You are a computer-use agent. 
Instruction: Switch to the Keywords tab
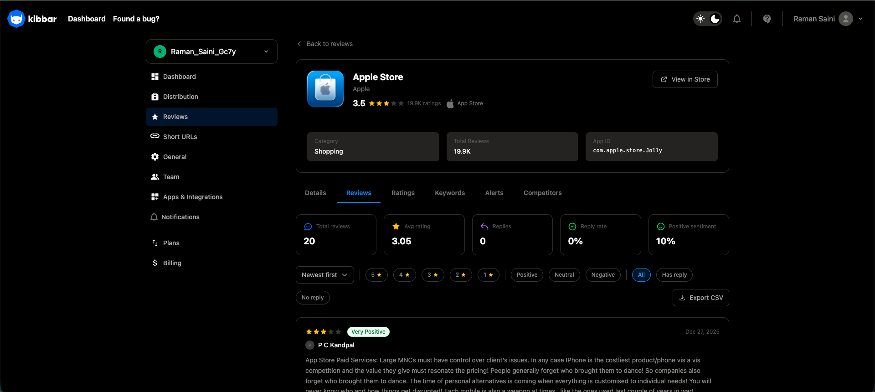[450, 193]
